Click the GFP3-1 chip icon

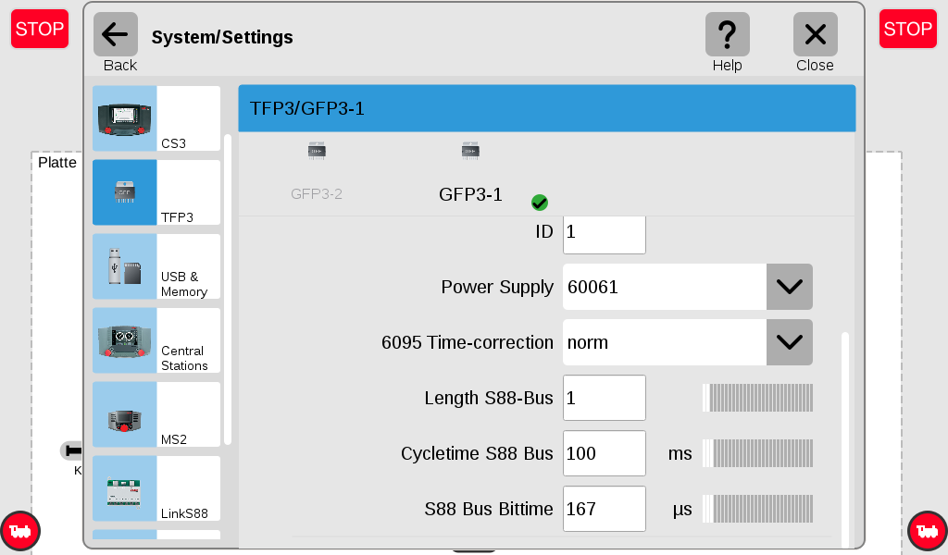click(470, 151)
